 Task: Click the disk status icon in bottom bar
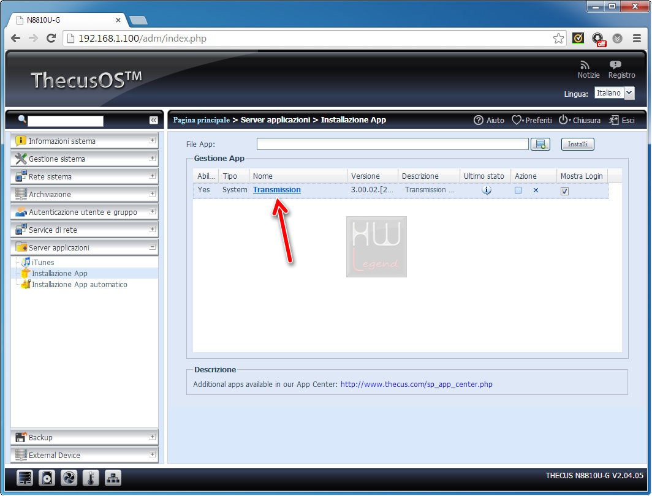(47, 478)
